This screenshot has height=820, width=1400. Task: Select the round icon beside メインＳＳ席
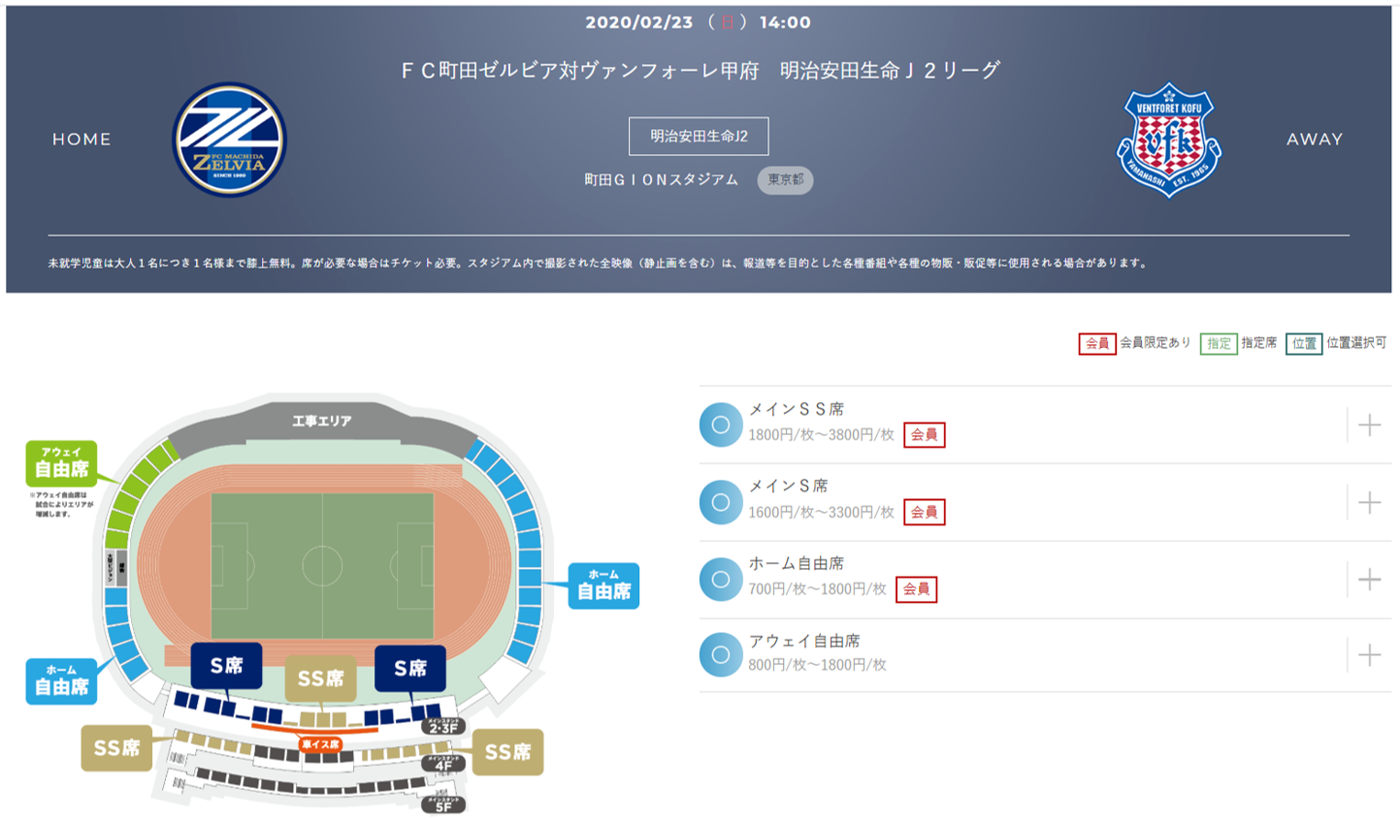721,425
